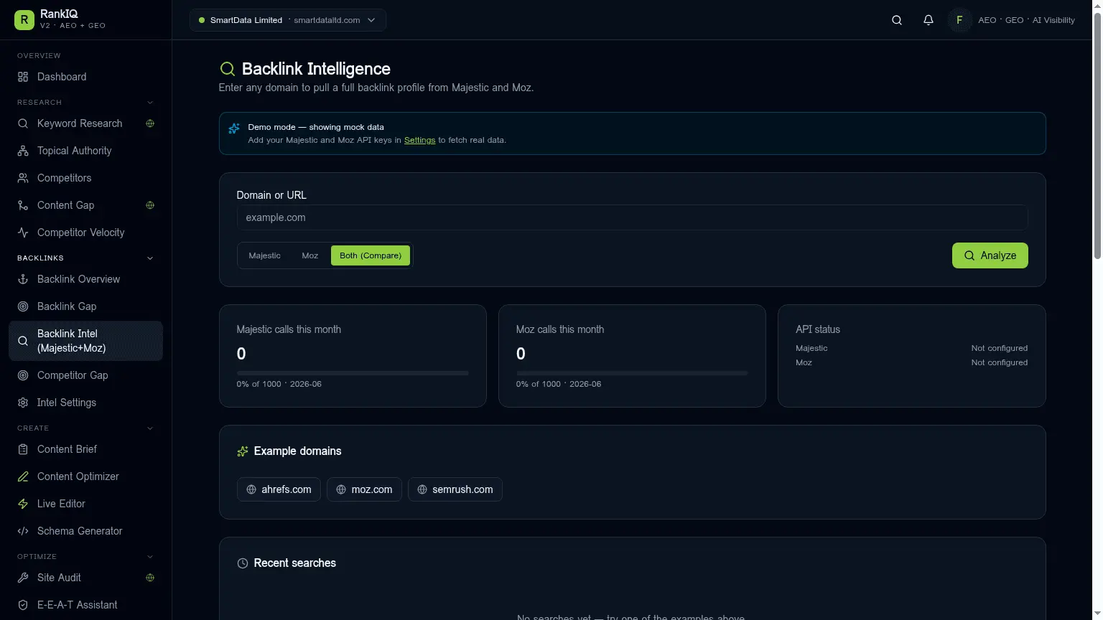Click the Schema Generator code icon

coord(23,531)
